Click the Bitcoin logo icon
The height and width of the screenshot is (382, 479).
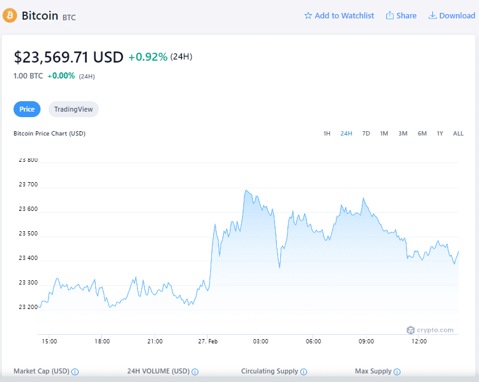[x=10, y=15]
